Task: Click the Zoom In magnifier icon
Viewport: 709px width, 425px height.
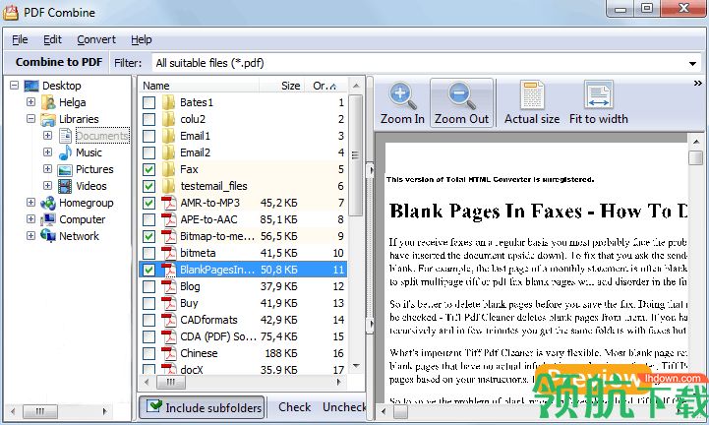Action: pos(402,95)
